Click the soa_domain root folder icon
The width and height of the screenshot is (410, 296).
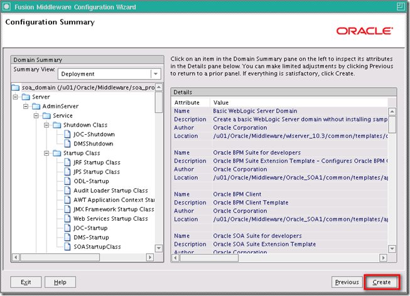coord(16,88)
